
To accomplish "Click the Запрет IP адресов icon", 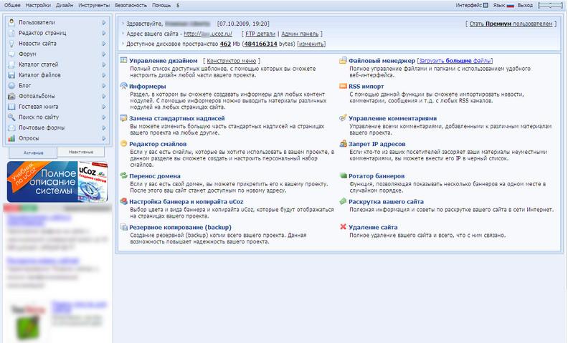I will tap(343, 144).
